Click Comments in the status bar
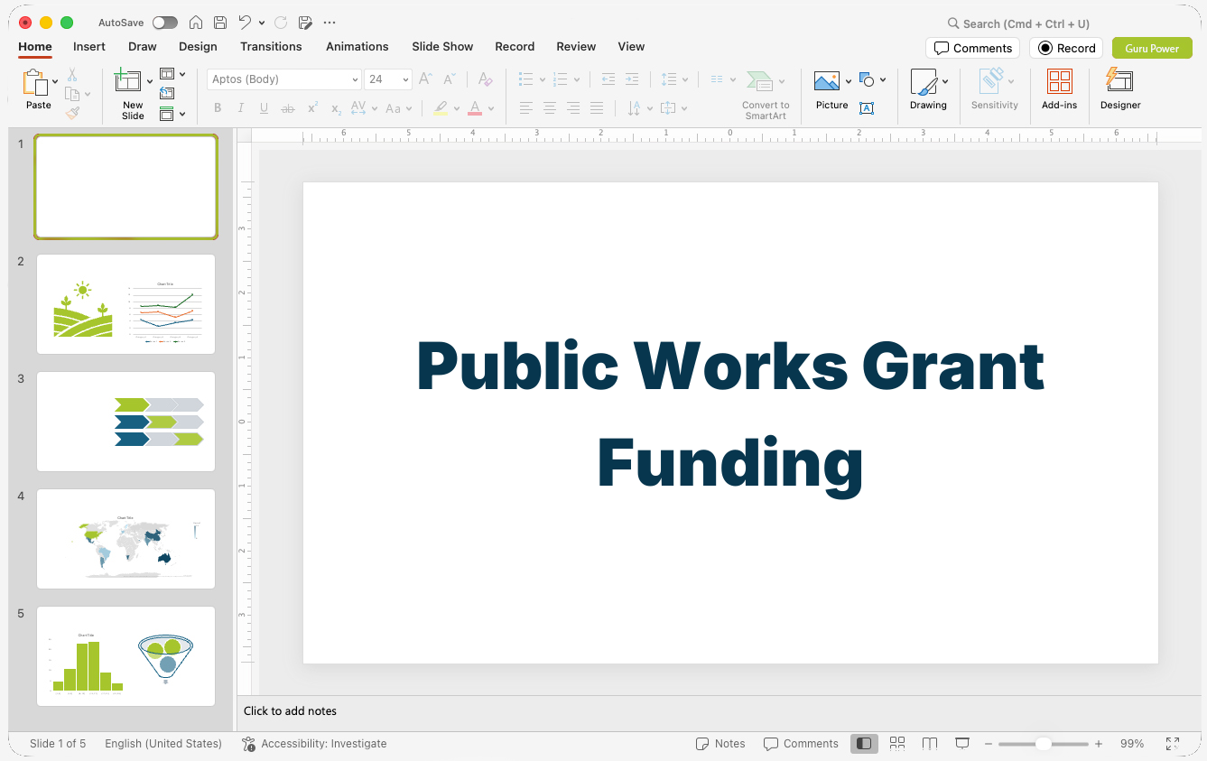1207x761 pixels. [801, 744]
